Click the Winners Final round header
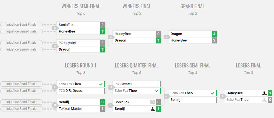This screenshot has width=274, height=118. tap(136, 6)
